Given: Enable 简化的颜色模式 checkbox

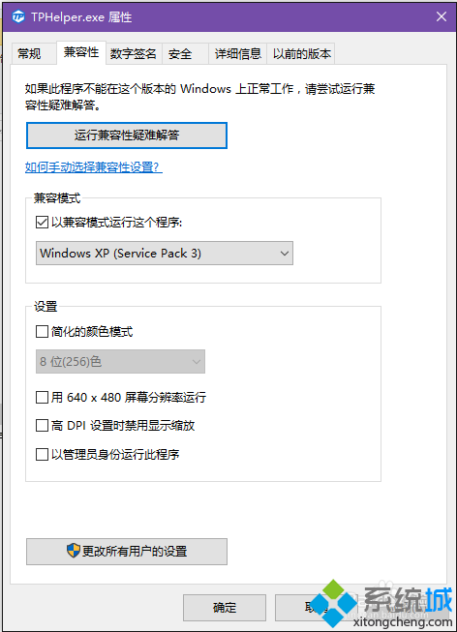Looking at the screenshot, I should 42,331.
